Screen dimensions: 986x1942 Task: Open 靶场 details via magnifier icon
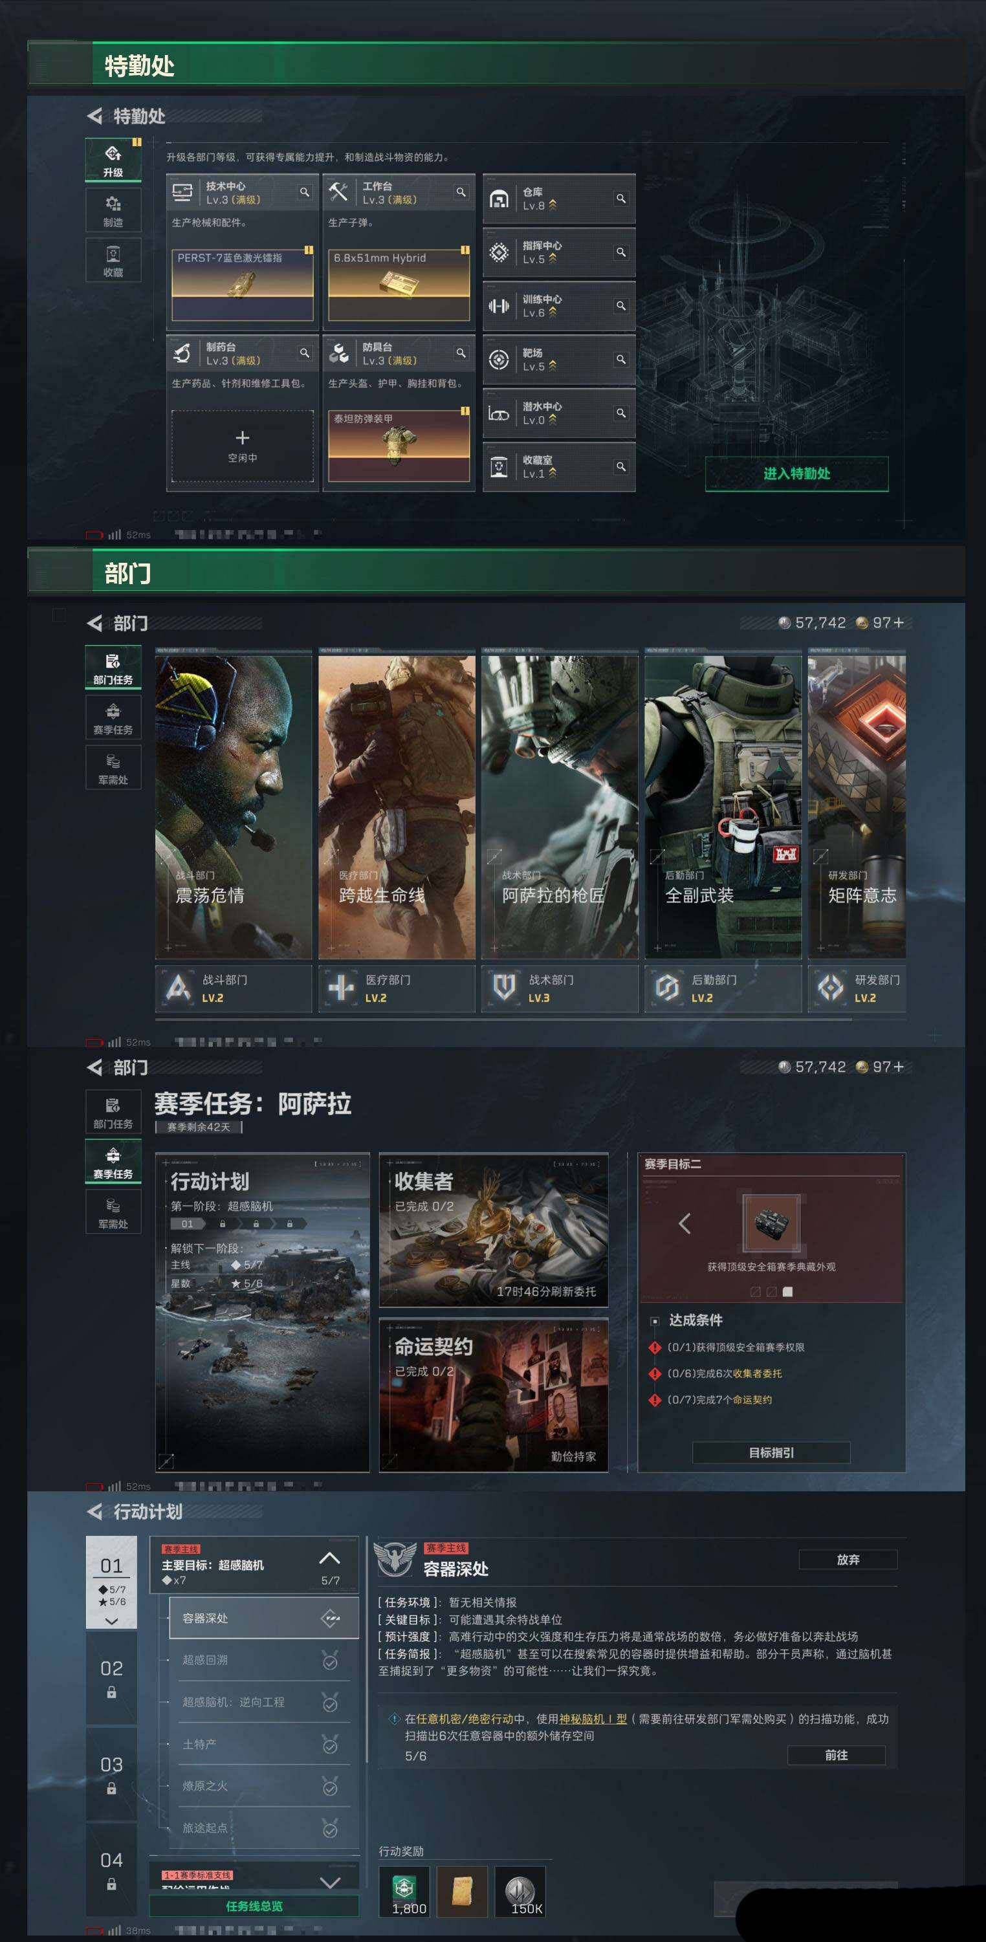coord(620,359)
